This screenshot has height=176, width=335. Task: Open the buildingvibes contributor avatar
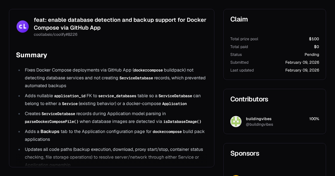point(236,122)
